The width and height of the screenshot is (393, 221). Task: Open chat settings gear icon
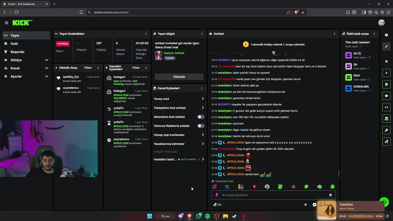click(x=305, y=205)
